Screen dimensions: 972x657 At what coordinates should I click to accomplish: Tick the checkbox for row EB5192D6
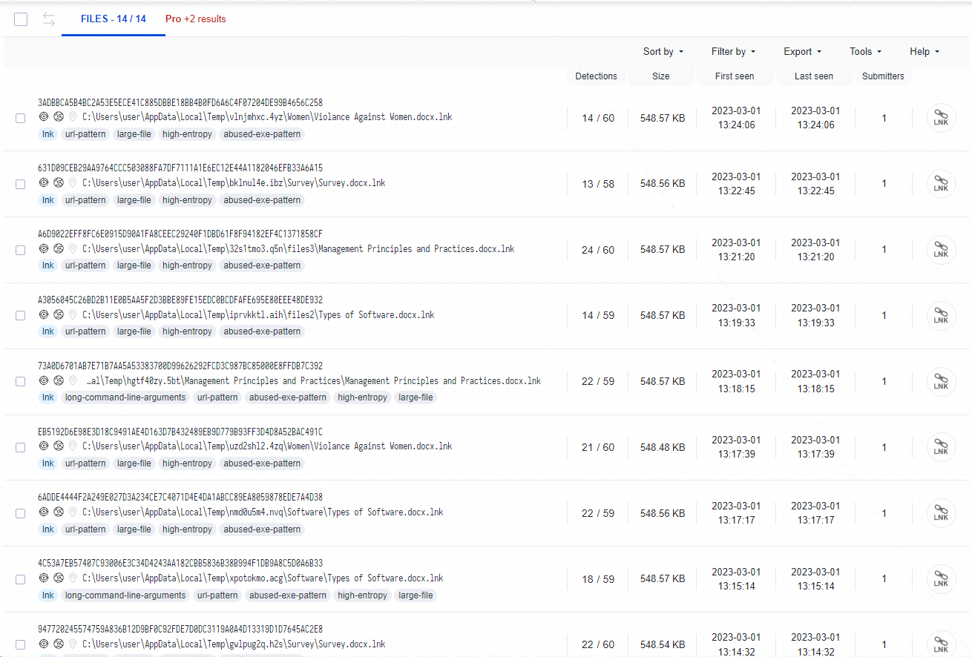pyautogui.click(x=21, y=447)
